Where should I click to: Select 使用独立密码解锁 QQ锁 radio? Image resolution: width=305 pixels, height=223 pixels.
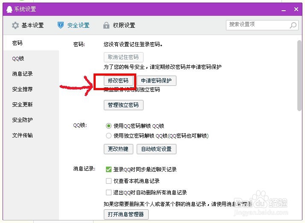(x=109, y=135)
